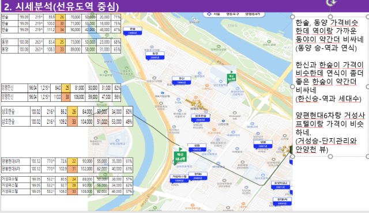
Task: Click the 삼호한숲 2000년 map label
Action: click(201, 118)
